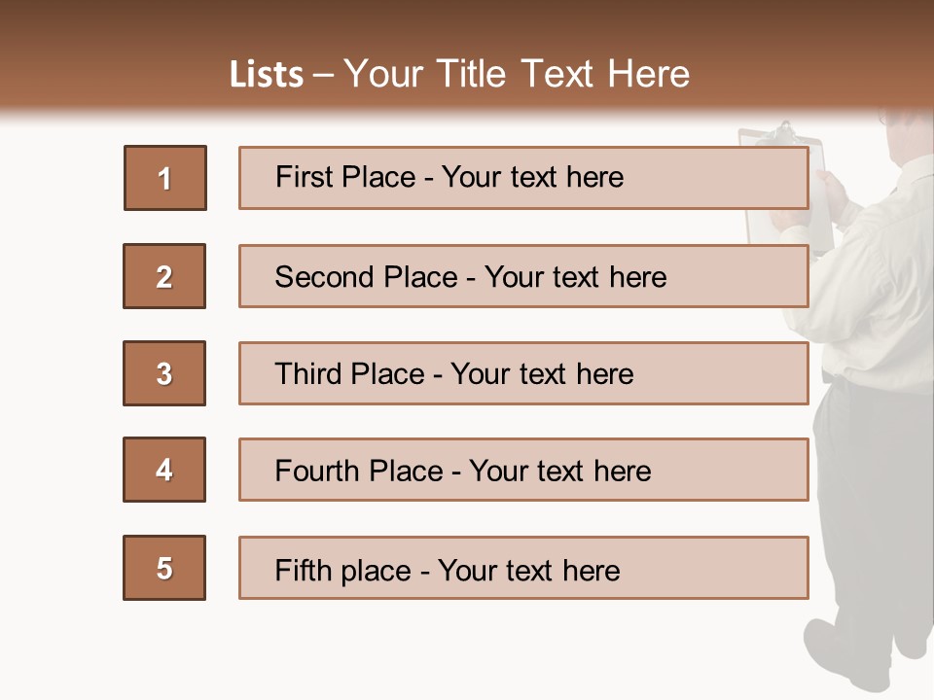Click the number 1 box

(x=164, y=178)
